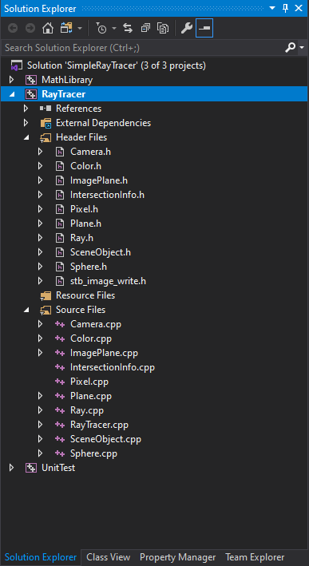Image resolution: width=309 pixels, height=566 pixels.
Task: Toggle Preview Selected Items button
Action: 204,28
